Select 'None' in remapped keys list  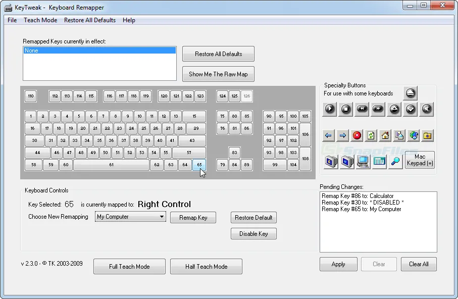click(99, 51)
